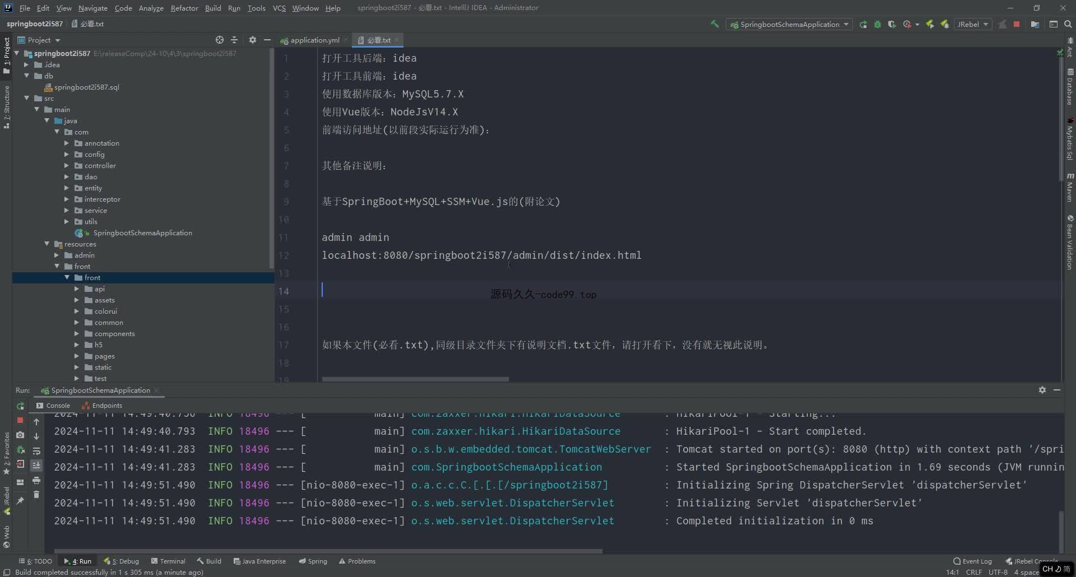Open the Terminal tool window tab

pos(168,561)
